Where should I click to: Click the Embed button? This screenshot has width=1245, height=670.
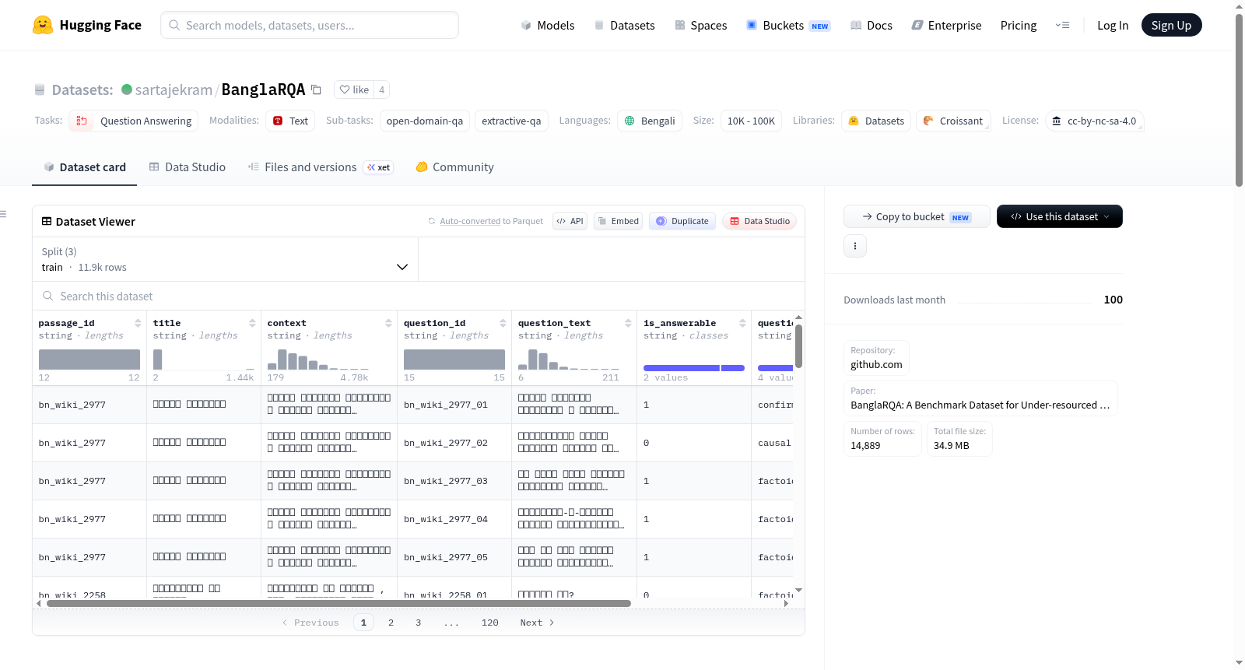tap(618, 221)
